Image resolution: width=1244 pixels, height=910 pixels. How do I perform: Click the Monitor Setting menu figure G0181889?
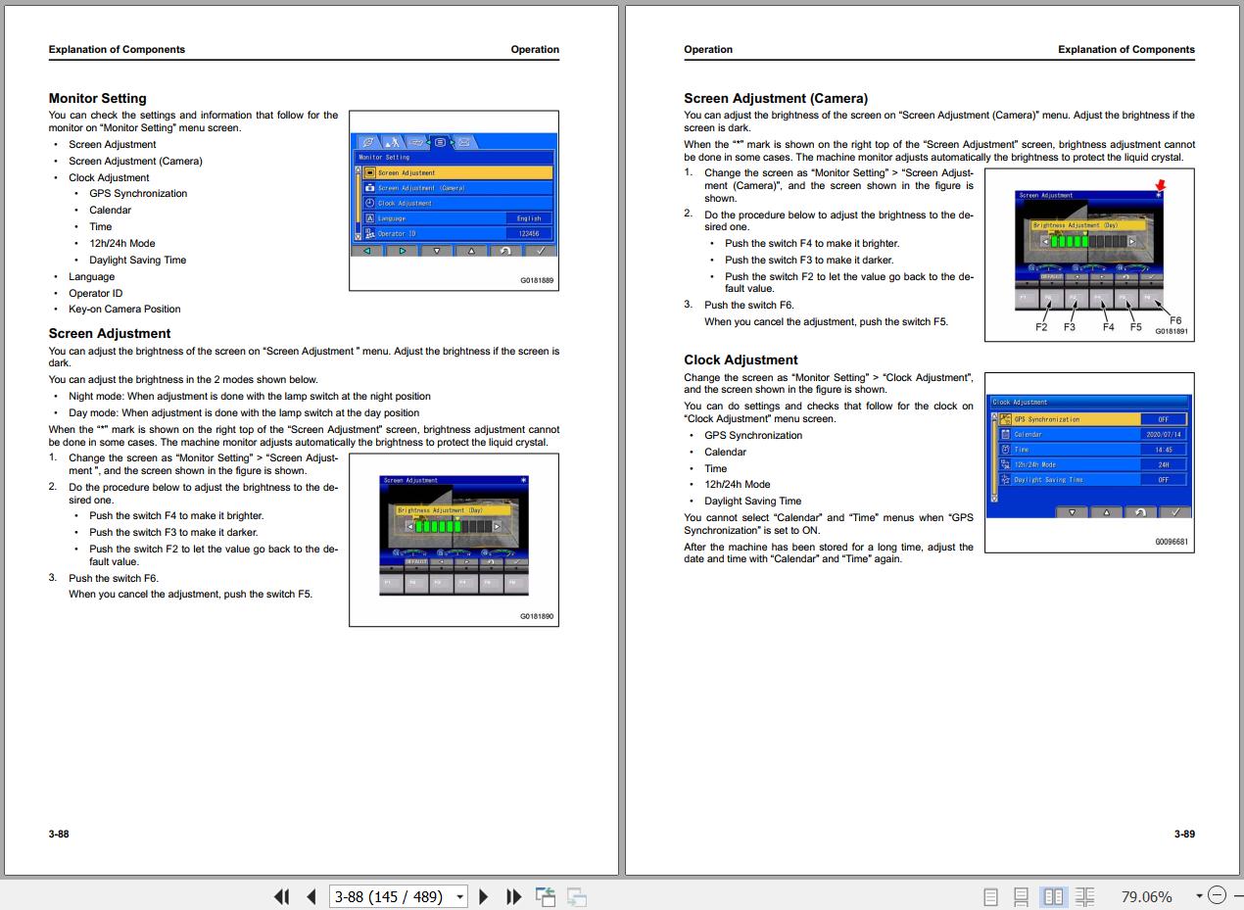(x=455, y=201)
